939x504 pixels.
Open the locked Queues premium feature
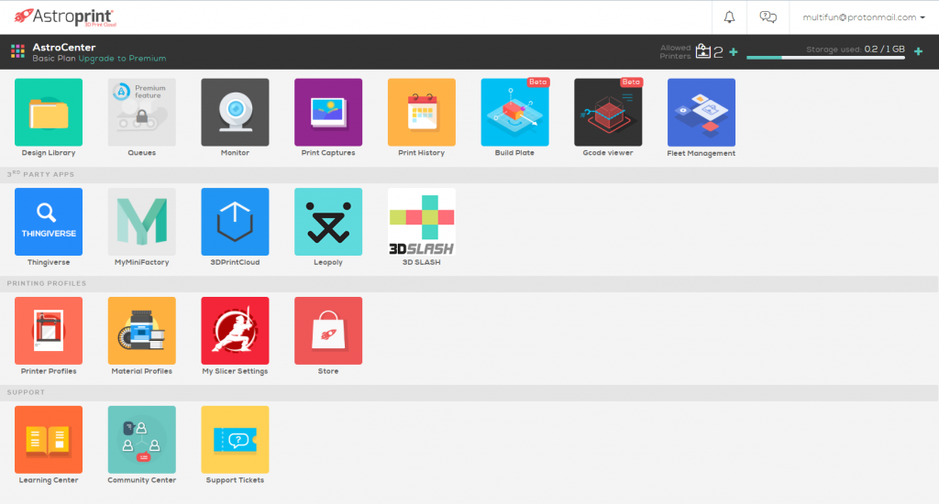(142, 113)
